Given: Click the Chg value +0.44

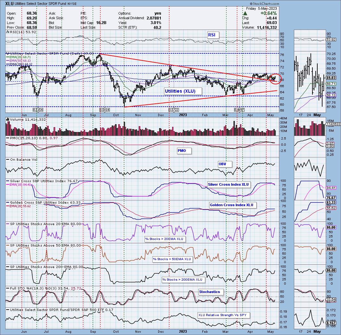Looking at the screenshot, I should (272, 18).
